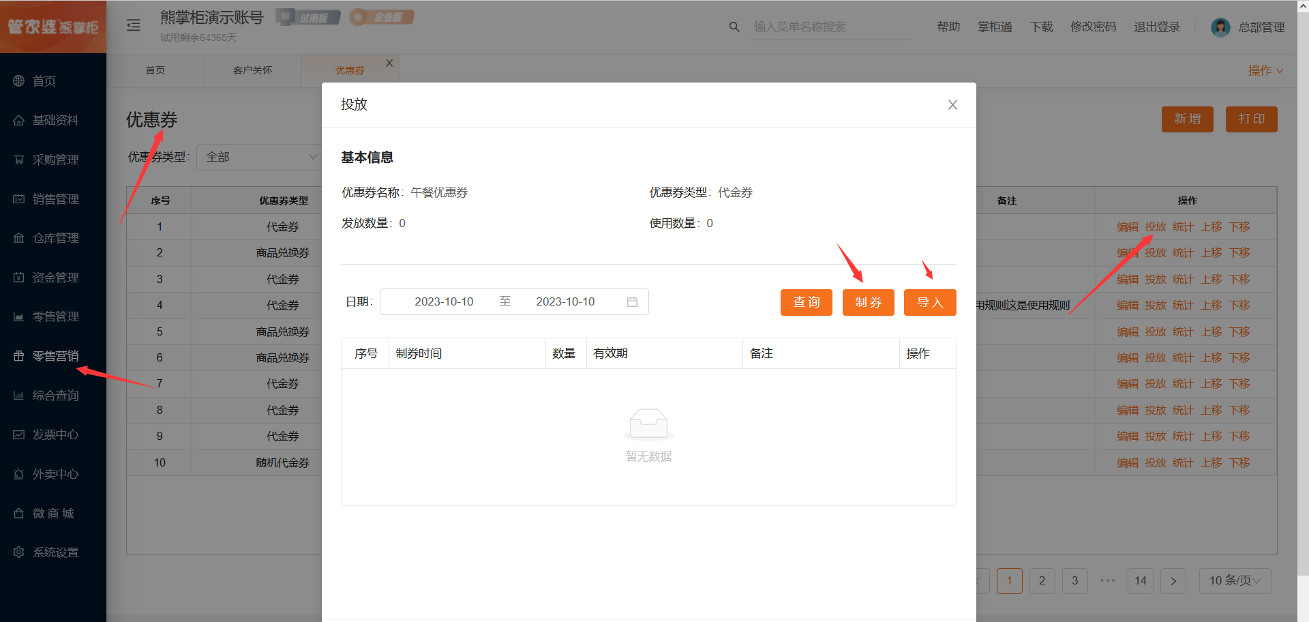Close the 优惠券 tab with its X
The image size is (1309, 622).
click(389, 63)
